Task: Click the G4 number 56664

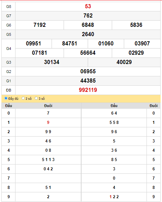Action: (88, 53)
